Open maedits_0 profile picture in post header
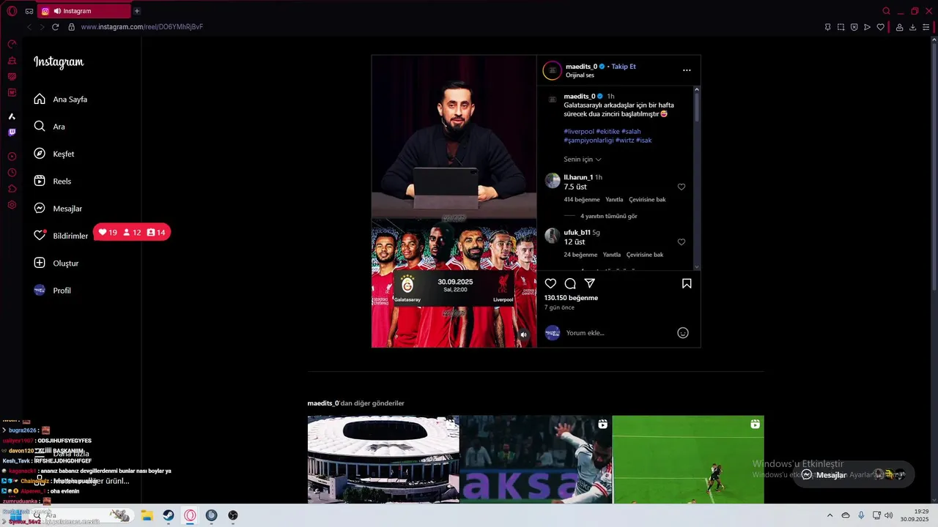938x527 pixels. (552, 70)
